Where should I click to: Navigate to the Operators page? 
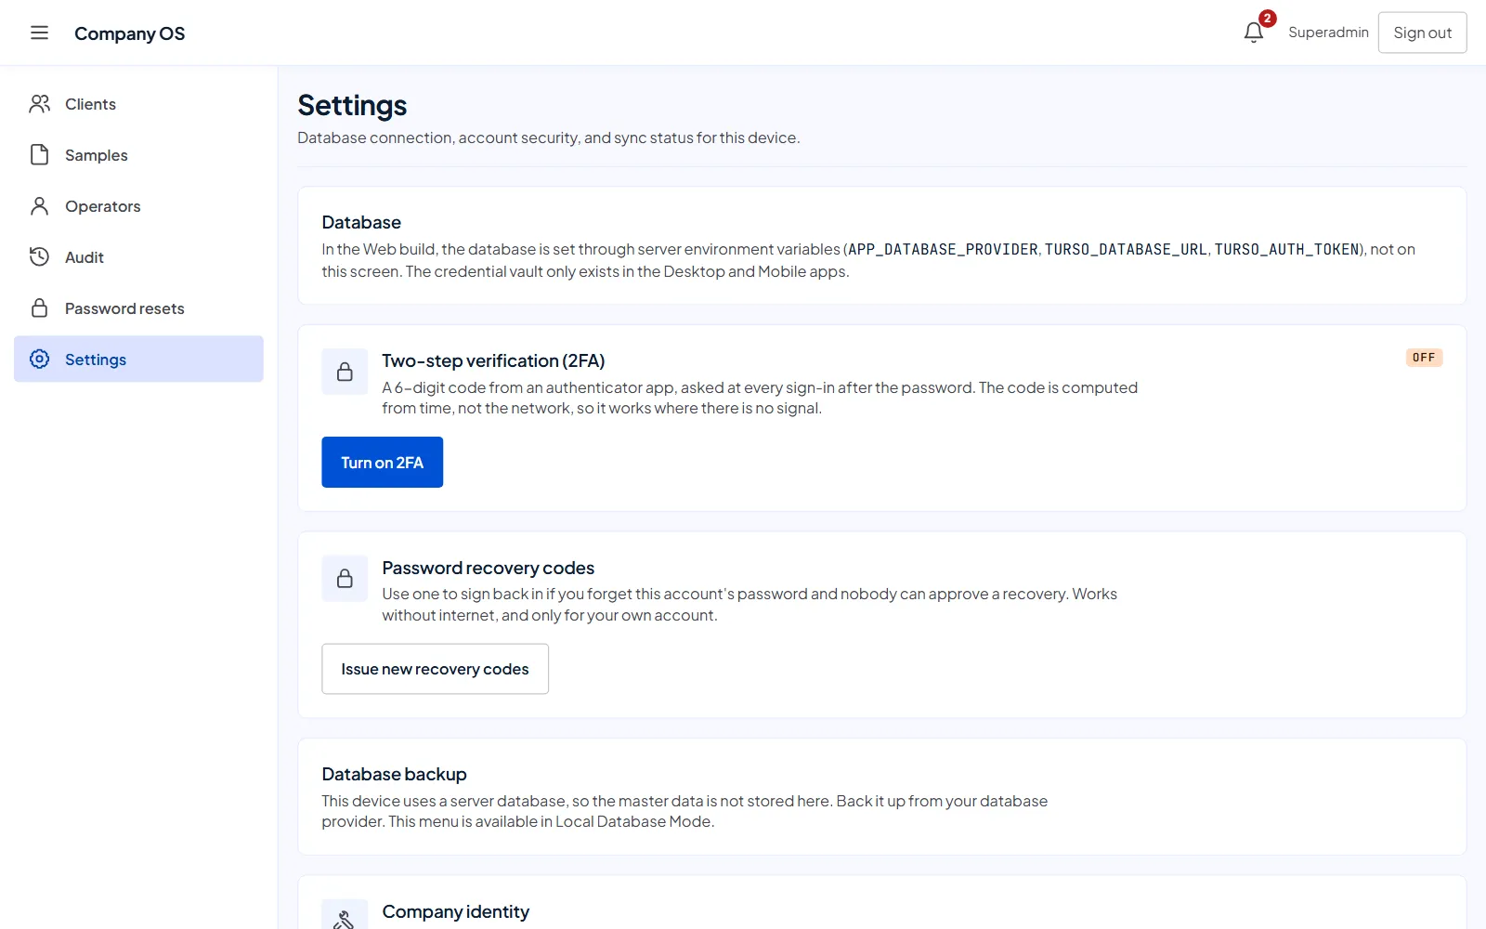138,206
